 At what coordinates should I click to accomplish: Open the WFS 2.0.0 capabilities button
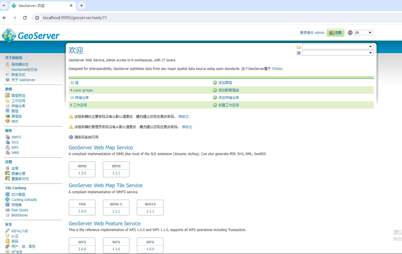pos(82,245)
